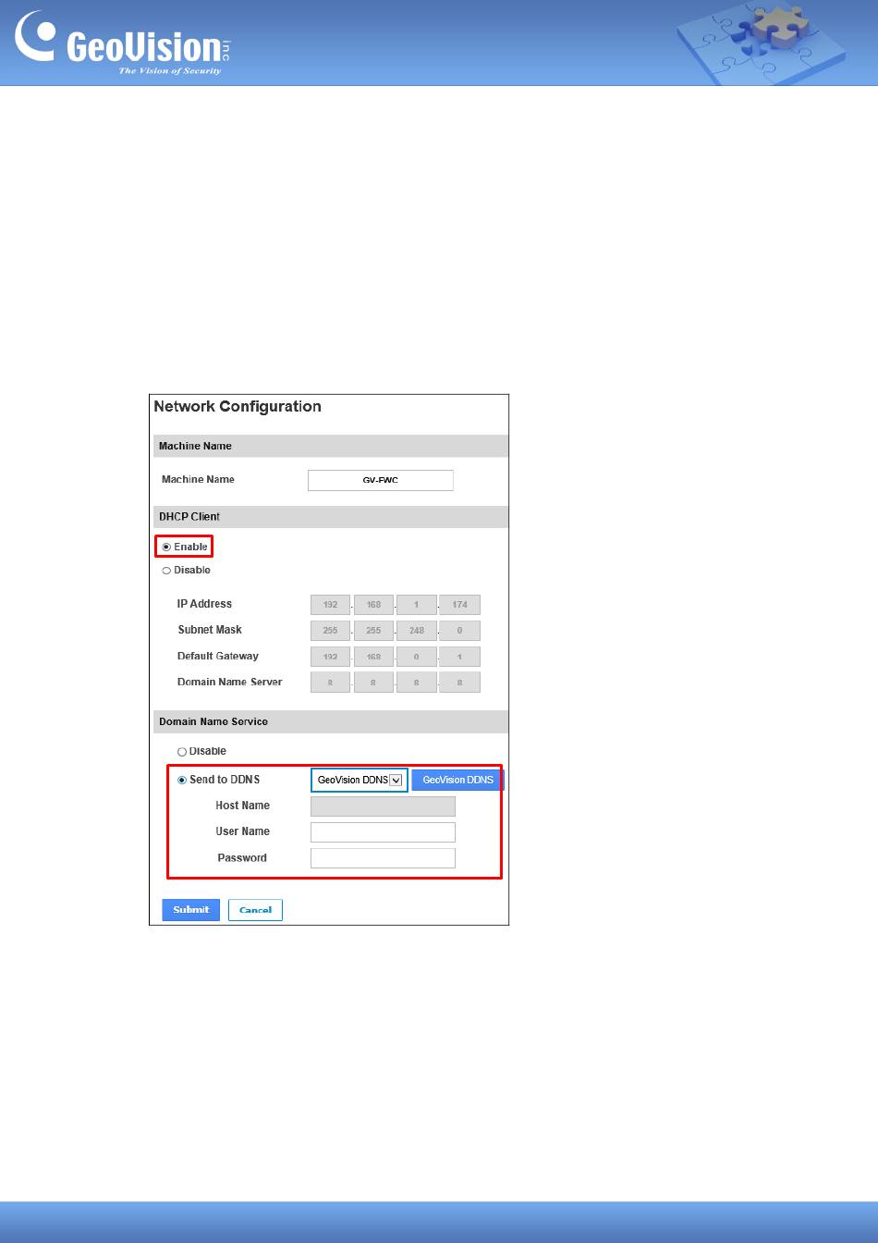
Task: Focus the User Name input field
Action: click(x=383, y=832)
